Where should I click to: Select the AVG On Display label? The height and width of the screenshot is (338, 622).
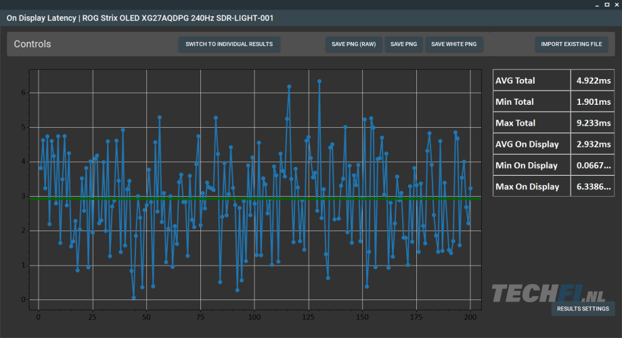tap(531, 144)
